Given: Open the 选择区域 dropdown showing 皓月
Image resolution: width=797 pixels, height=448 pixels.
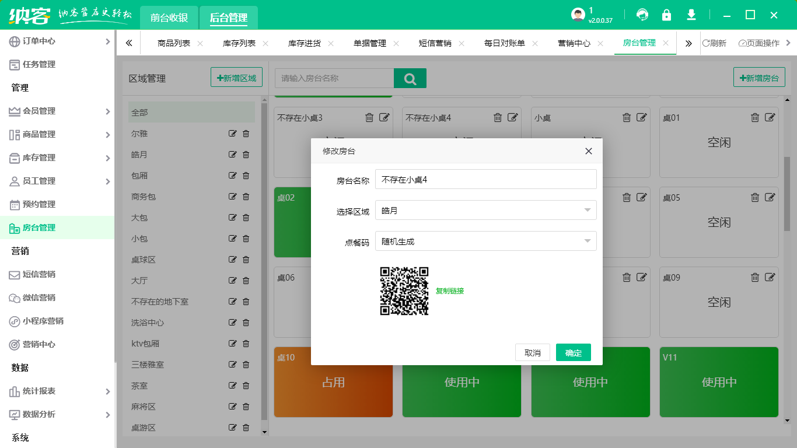Looking at the screenshot, I should (485, 210).
